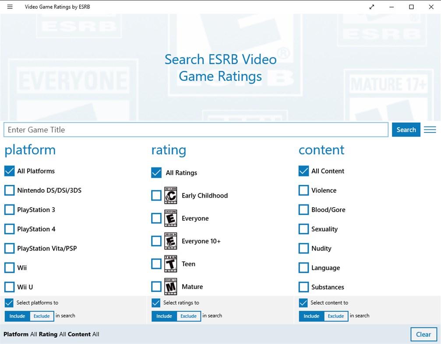Open the hamburger menu in the title bar
This screenshot has width=441, height=344.
pyautogui.click(x=10, y=7)
